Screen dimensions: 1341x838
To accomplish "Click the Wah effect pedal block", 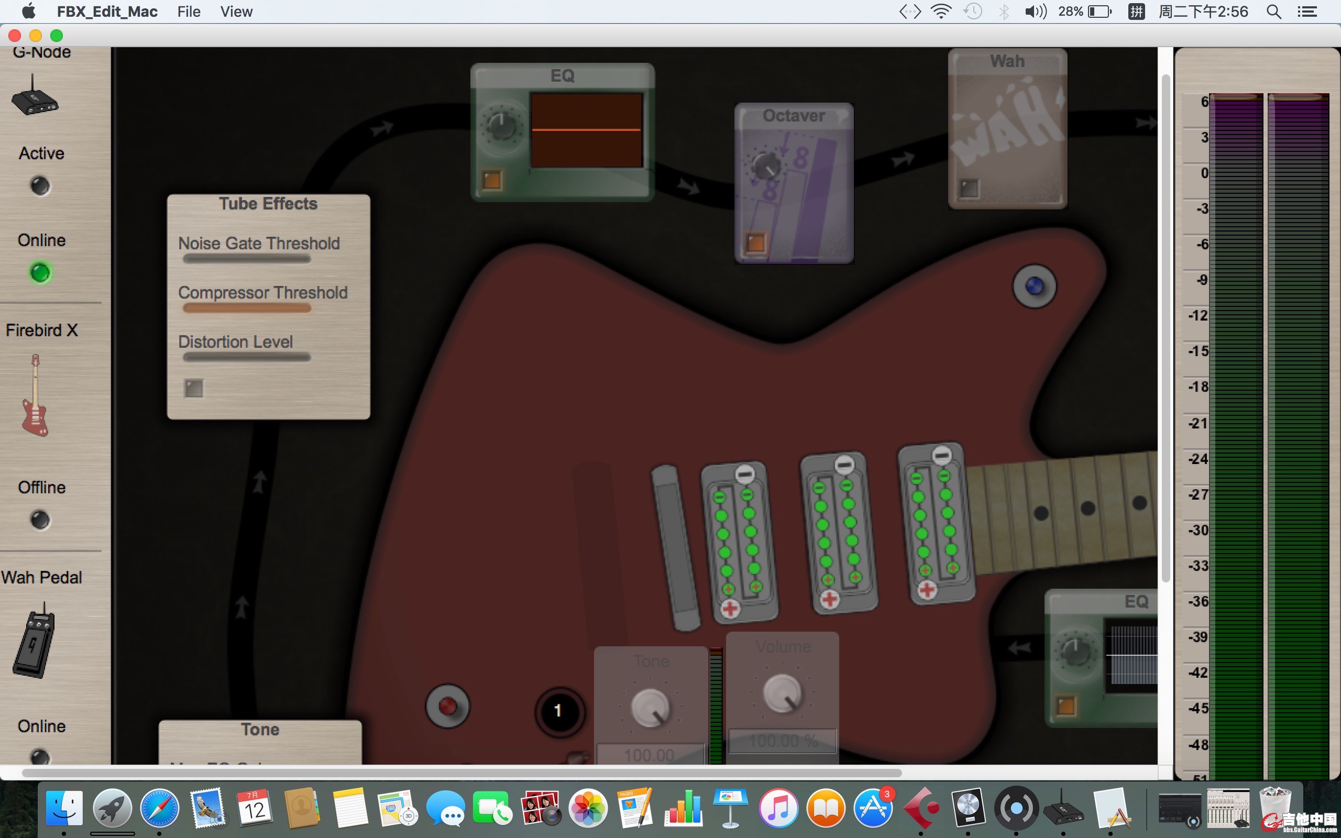I will pos(1007,130).
